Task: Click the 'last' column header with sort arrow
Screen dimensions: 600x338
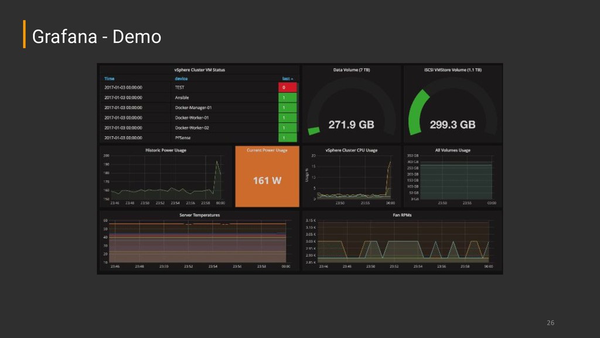Action: (x=288, y=79)
